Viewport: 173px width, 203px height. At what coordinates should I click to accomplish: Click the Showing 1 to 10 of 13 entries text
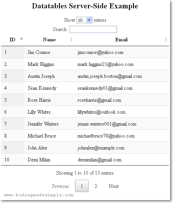(x=85, y=173)
